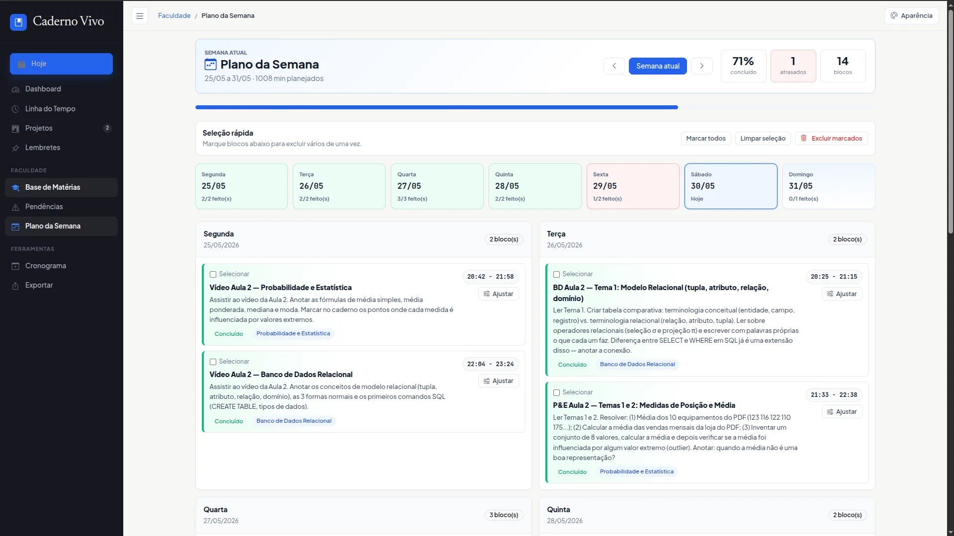Check Selecionar for Probabilidade e Estatística video block
Image resolution: width=954 pixels, height=536 pixels.
point(213,274)
